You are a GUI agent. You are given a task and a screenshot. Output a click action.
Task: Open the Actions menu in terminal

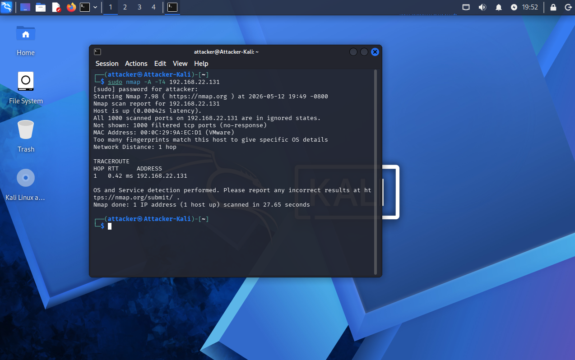[136, 64]
